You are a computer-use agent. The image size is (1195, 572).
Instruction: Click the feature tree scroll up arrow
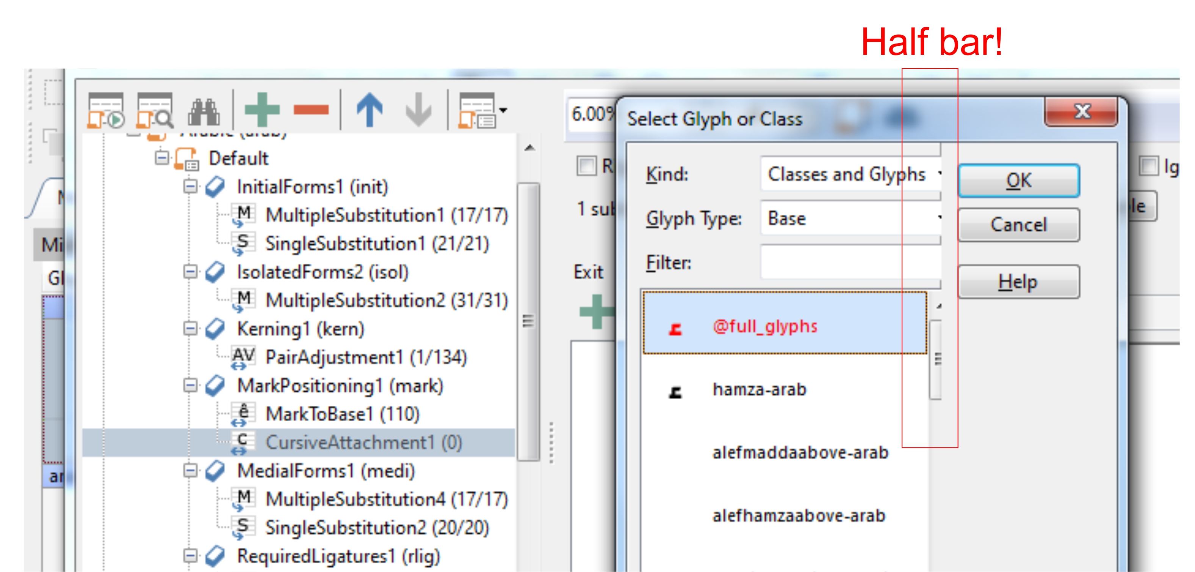(529, 148)
